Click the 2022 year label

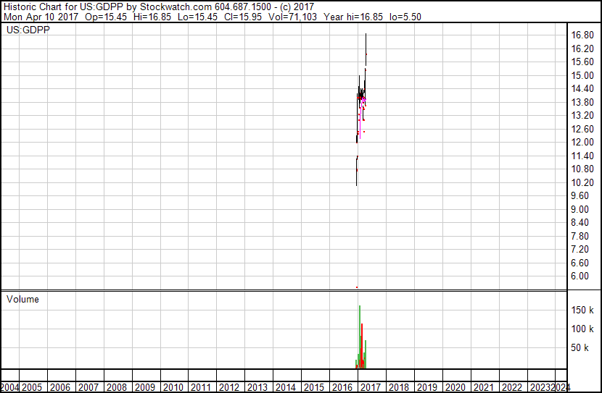click(x=512, y=387)
